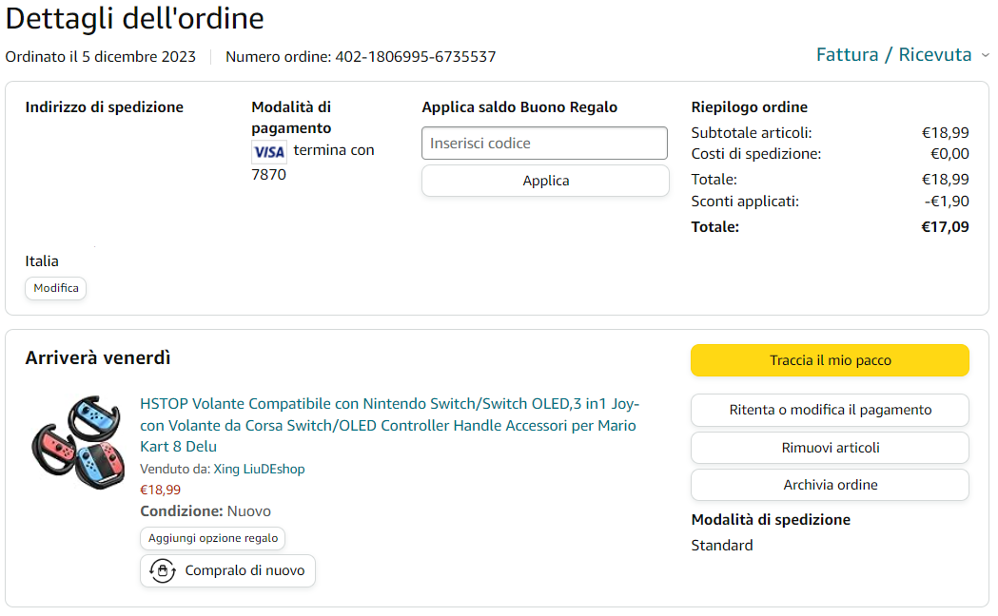Click the chevron arrow beside Fattura / Ricevuta
998x616 pixels.
click(985, 55)
